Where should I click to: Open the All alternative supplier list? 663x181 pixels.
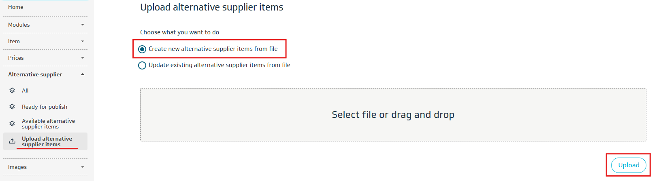click(x=25, y=90)
